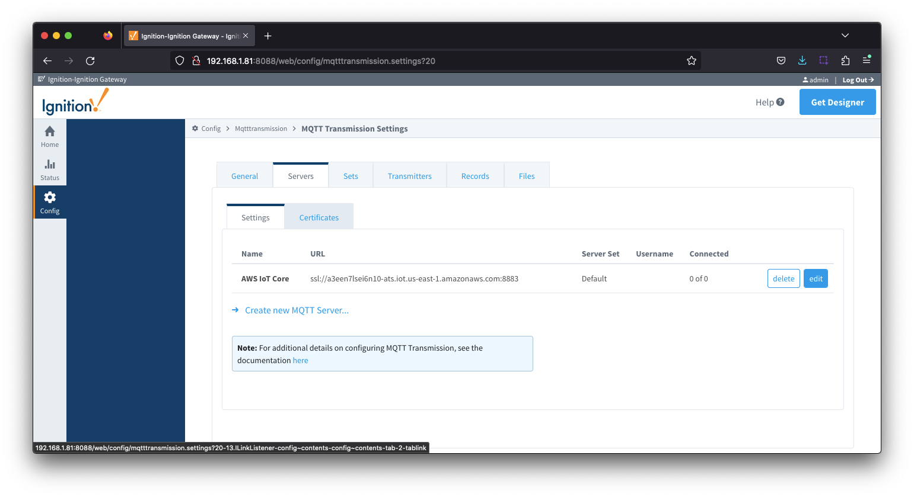914x497 pixels.
Task: Switch to the Sets tab
Action: [351, 176]
